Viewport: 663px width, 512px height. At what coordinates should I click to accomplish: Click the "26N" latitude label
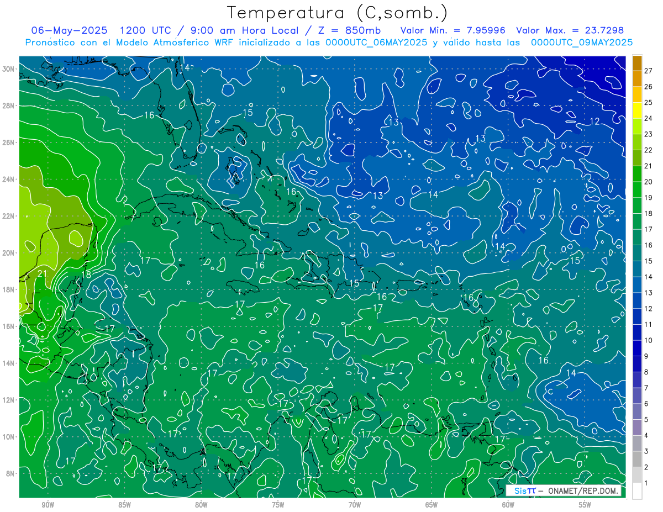coord(8,142)
